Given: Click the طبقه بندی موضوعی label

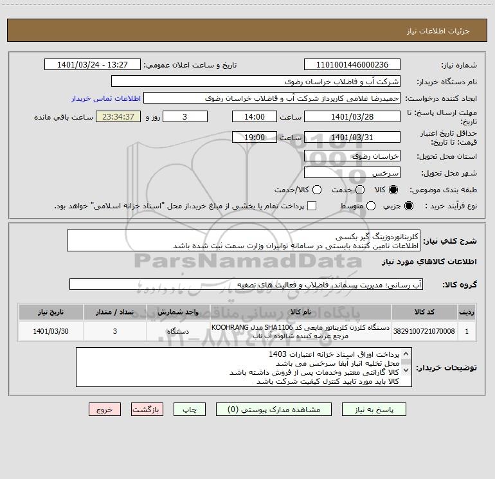Looking at the screenshot, I should 443,190.
